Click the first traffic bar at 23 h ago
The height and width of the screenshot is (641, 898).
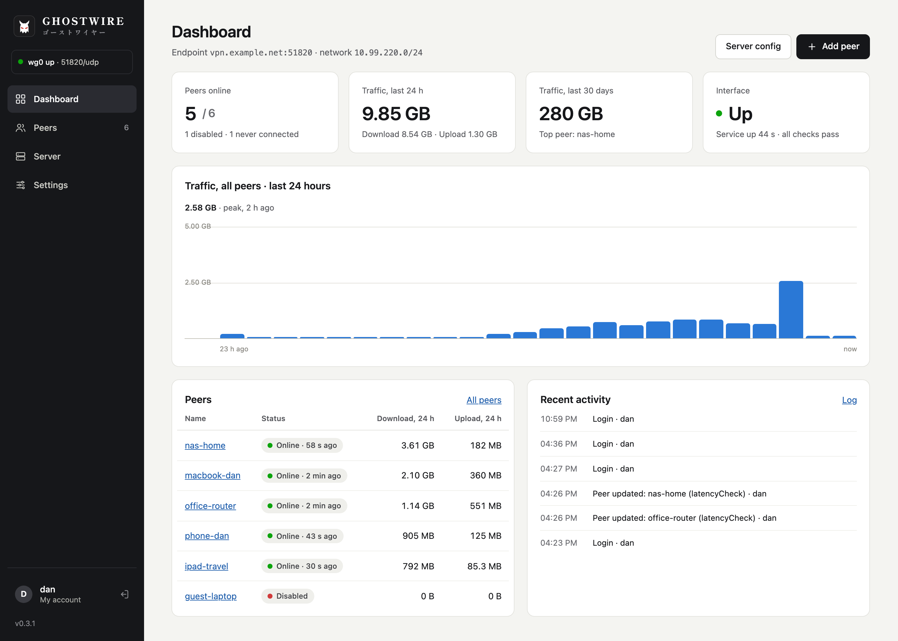232,336
